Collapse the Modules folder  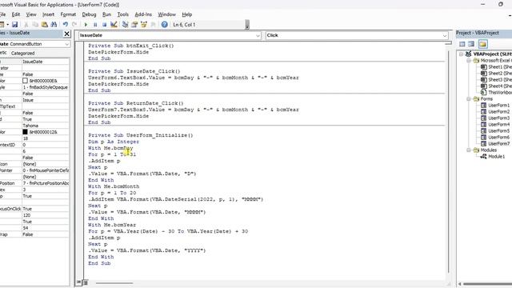(469, 150)
